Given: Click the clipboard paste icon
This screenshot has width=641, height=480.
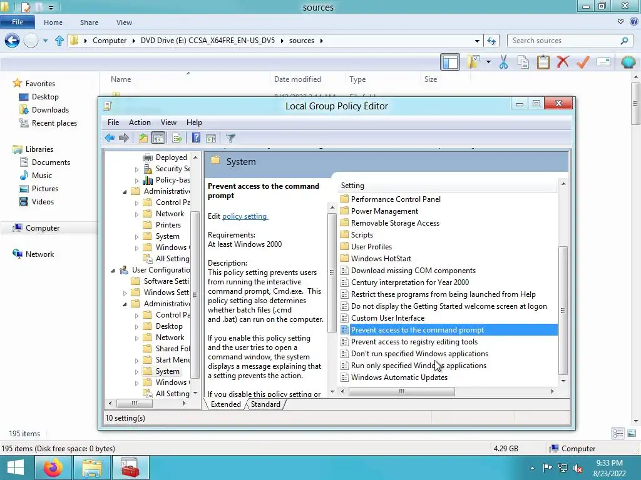Looking at the screenshot, I should coord(543,62).
